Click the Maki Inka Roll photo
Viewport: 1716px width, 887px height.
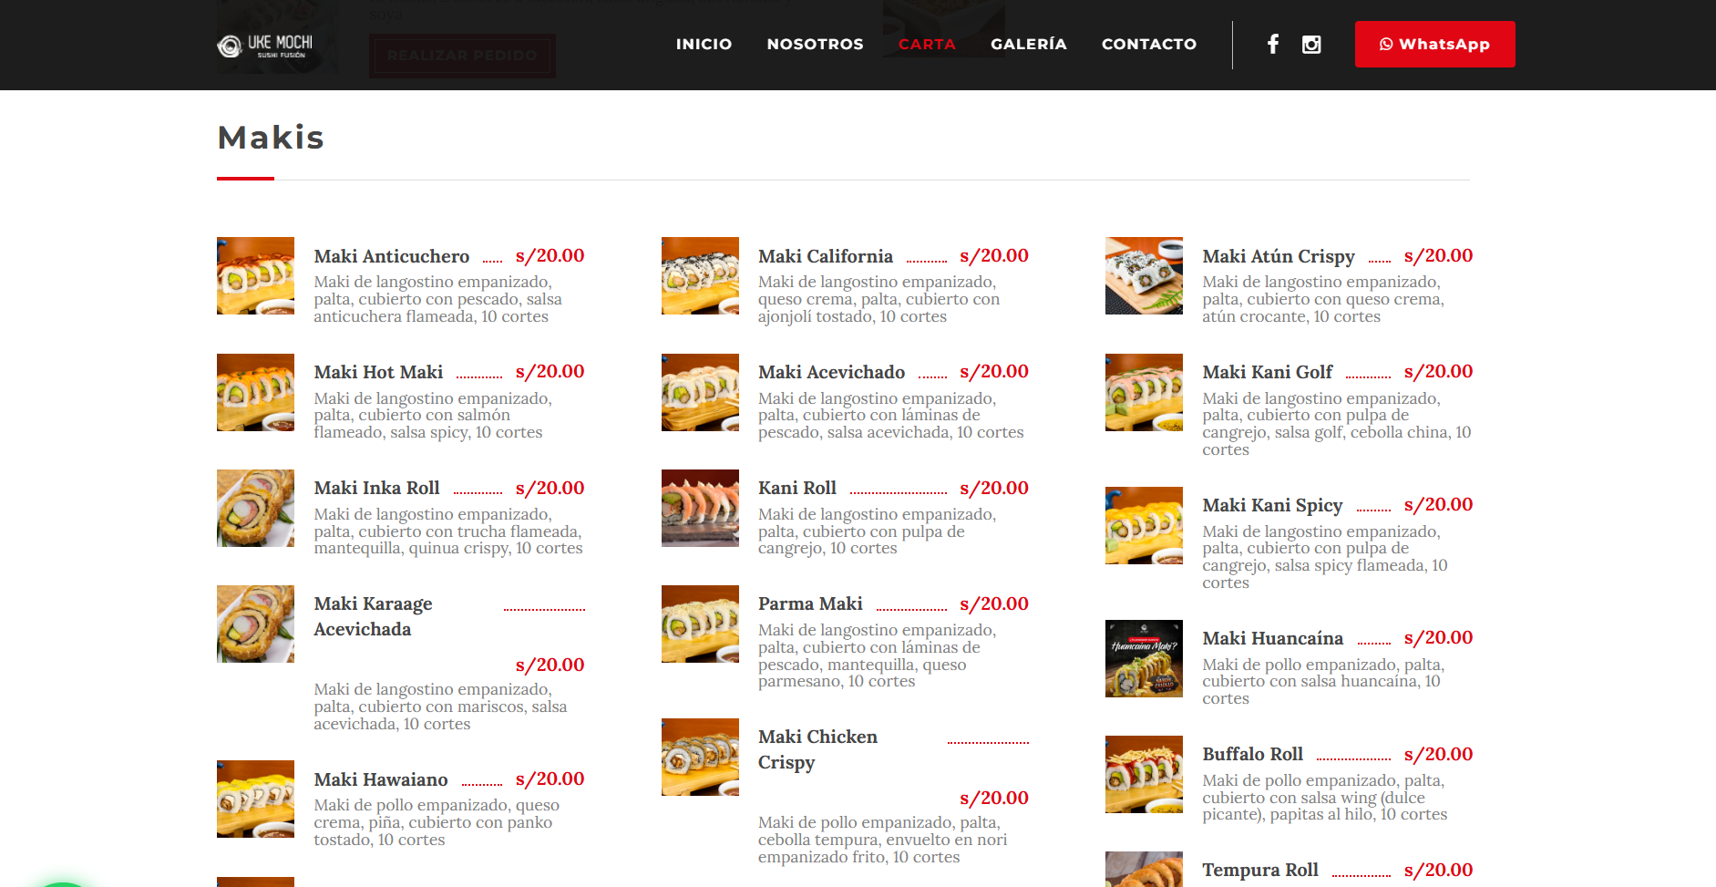pos(255,508)
